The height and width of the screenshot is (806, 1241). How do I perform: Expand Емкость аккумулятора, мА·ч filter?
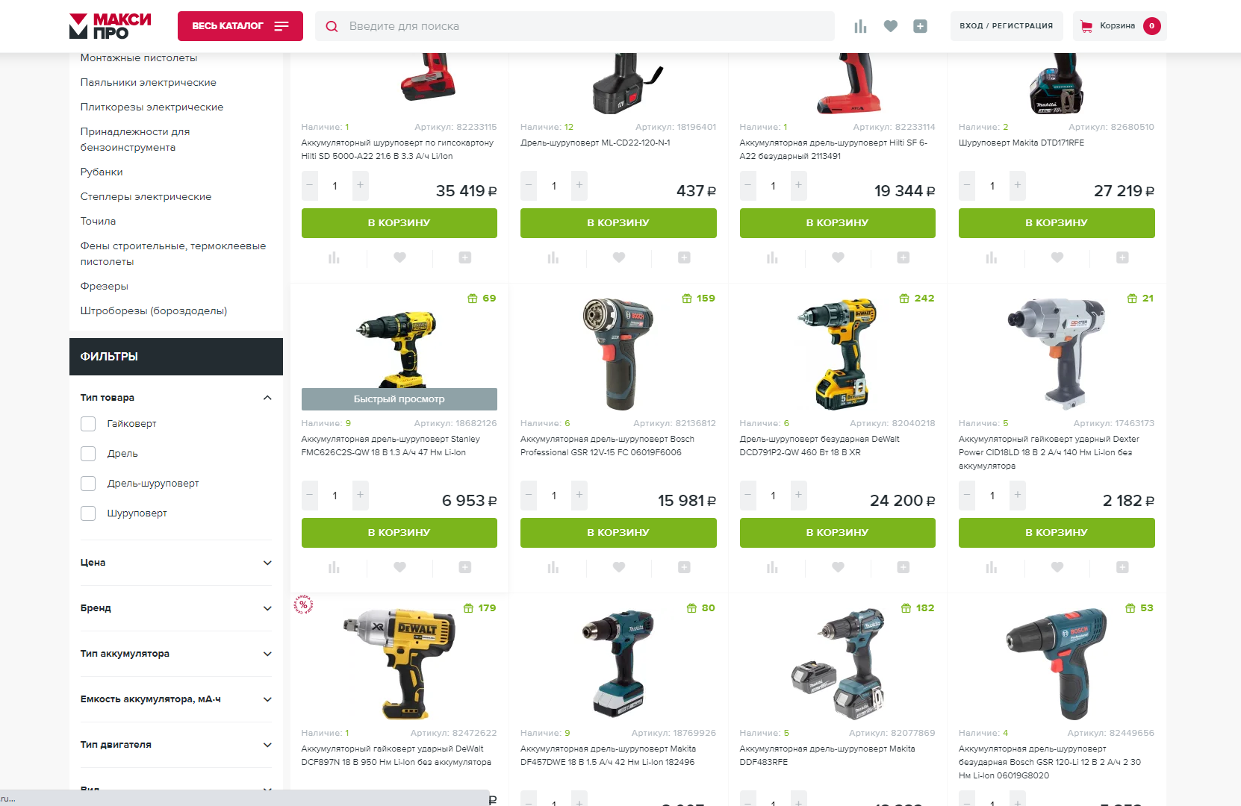[267, 699]
